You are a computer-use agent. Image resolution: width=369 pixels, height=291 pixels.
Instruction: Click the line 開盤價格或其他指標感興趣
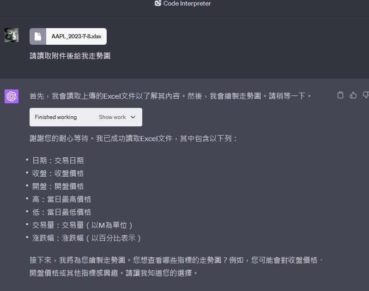(114, 273)
